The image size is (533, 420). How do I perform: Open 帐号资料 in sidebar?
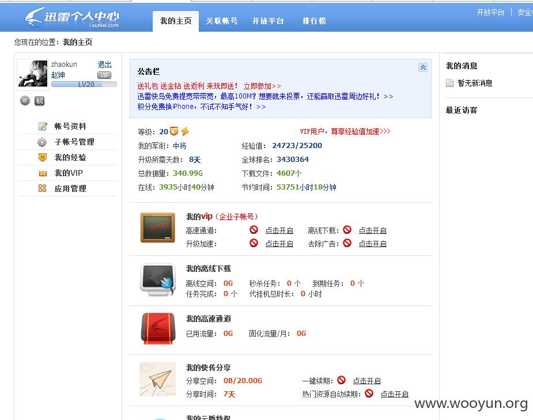click(70, 126)
